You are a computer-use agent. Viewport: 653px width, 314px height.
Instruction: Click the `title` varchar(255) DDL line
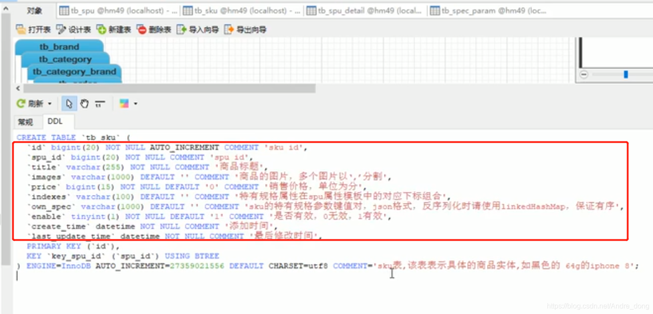click(x=148, y=167)
